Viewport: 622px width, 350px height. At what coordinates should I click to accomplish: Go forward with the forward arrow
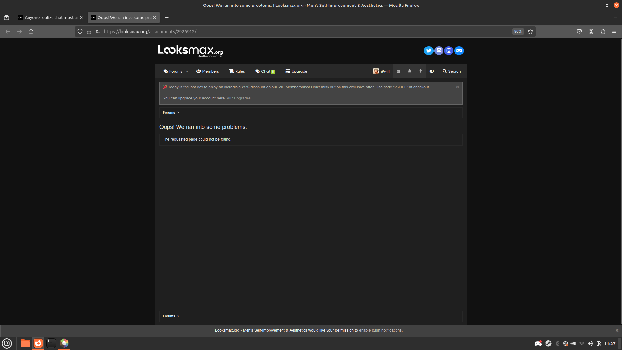pyautogui.click(x=19, y=32)
